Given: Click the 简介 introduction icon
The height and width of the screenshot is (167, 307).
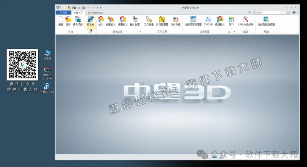Looking at the screenshot, I should tap(231, 19).
